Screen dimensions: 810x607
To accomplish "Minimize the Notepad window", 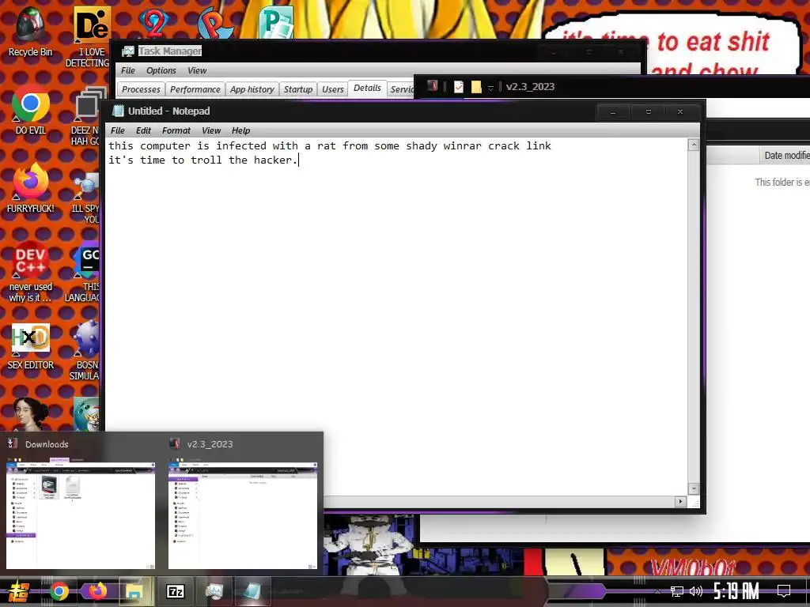I will [x=613, y=111].
